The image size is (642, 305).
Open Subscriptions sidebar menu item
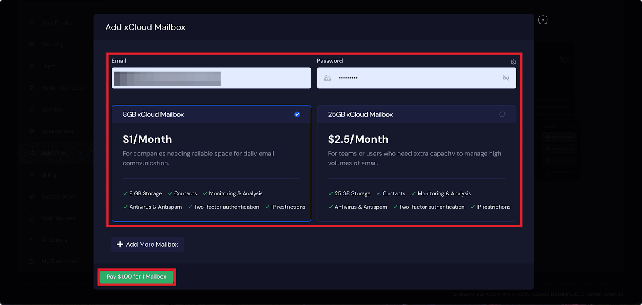[59, 197]
